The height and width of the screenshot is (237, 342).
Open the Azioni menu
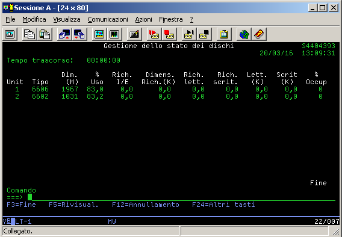143,19
